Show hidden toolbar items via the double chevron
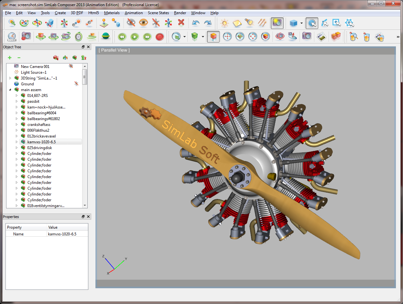Screen dimensions: 403x304 pos(398,37)
